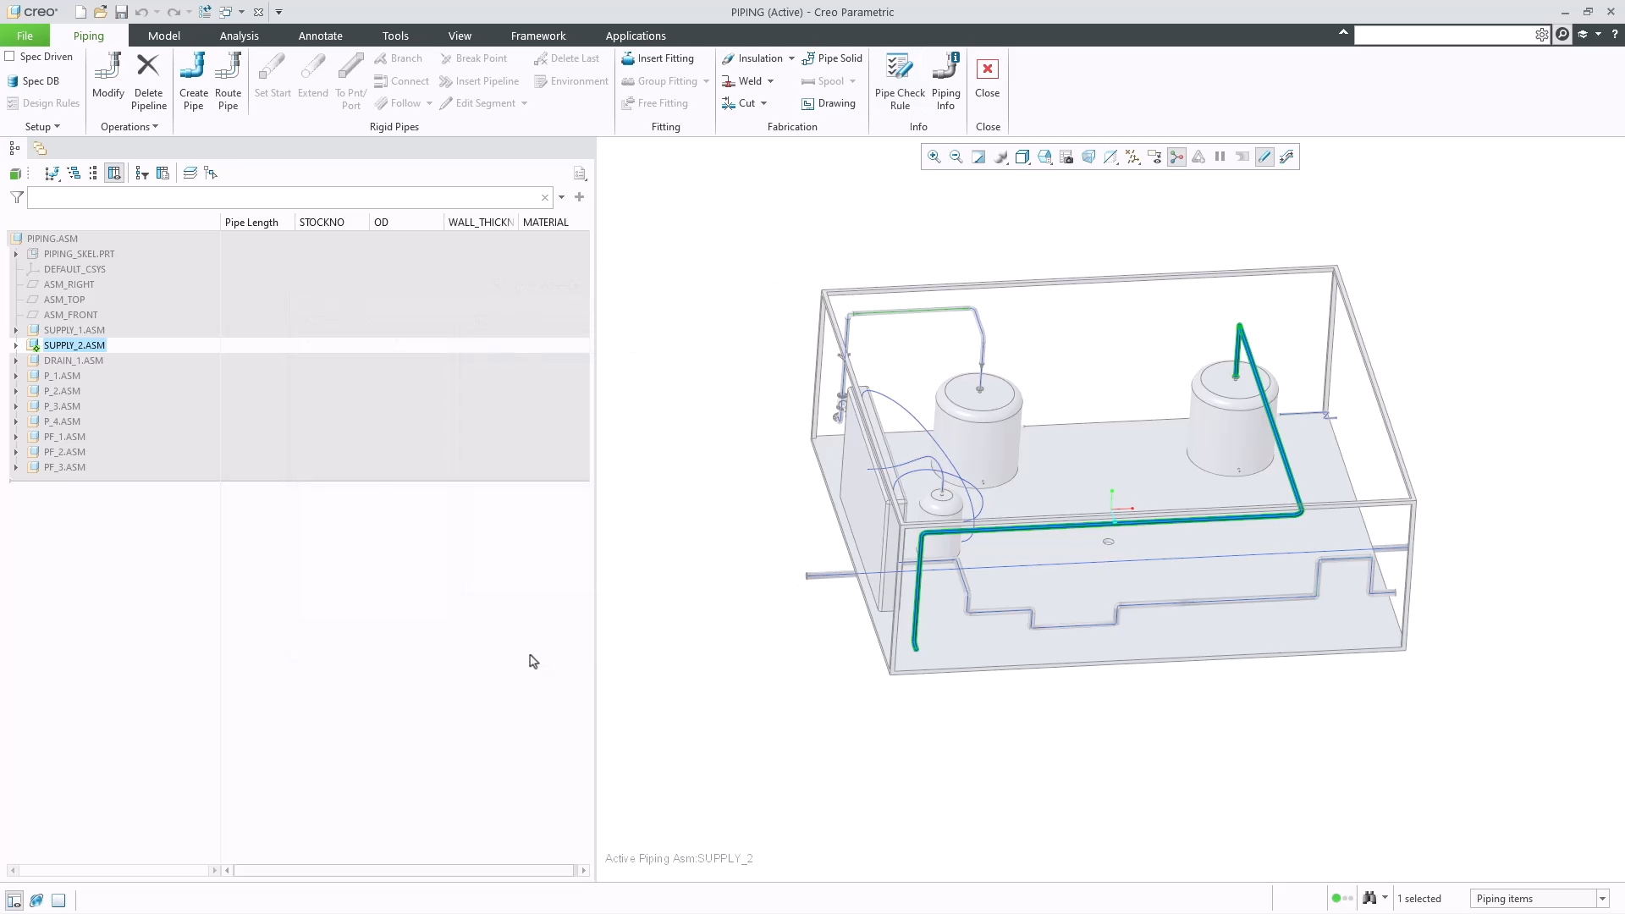Select PF_2.ASM in the model tree
Viewport: 1625px width, 914px height.
(x=64, y=452)
